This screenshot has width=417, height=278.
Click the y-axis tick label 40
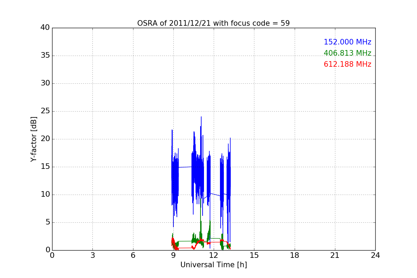tap(45, 28)
